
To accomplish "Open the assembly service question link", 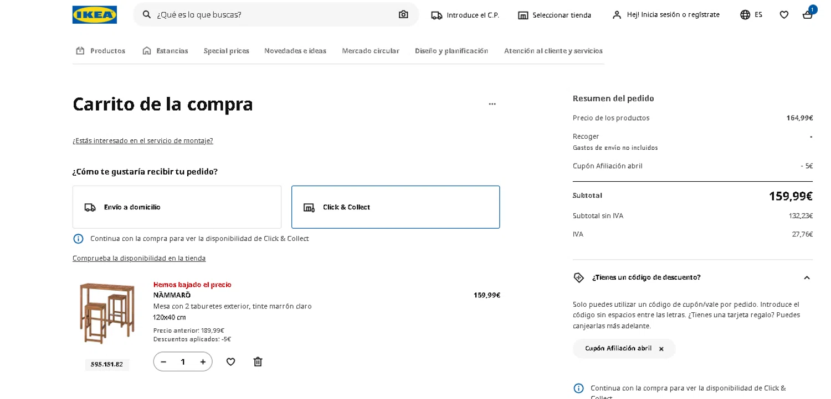I will pos(142,141).
